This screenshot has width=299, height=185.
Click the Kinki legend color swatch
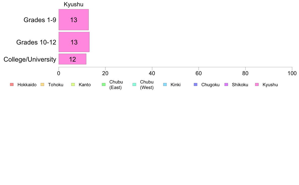click(165, 84)
